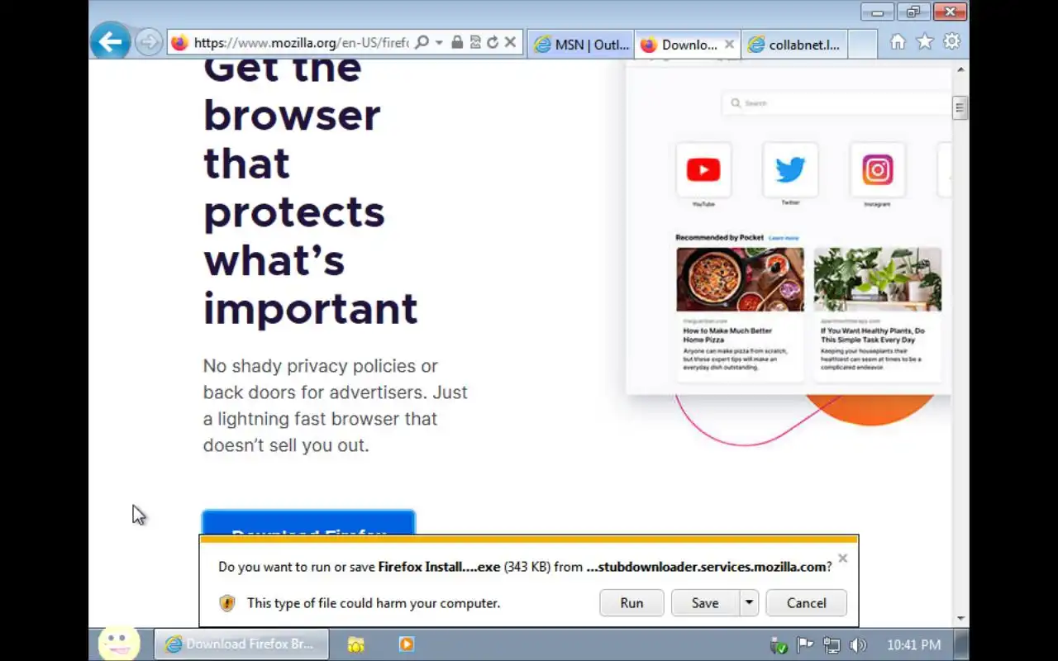Click the Twitter tile in preview image
The width and height of the screenshot is (1058, 661).
coord(790,170)
